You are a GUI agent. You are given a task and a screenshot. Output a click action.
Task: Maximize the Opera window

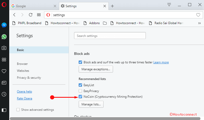(190, 5)
